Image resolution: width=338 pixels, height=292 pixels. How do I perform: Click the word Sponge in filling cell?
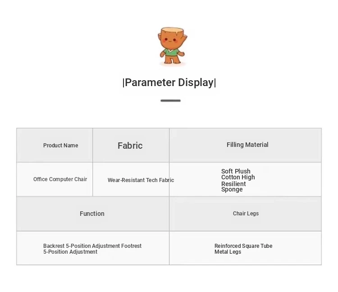tap(232, 190)
